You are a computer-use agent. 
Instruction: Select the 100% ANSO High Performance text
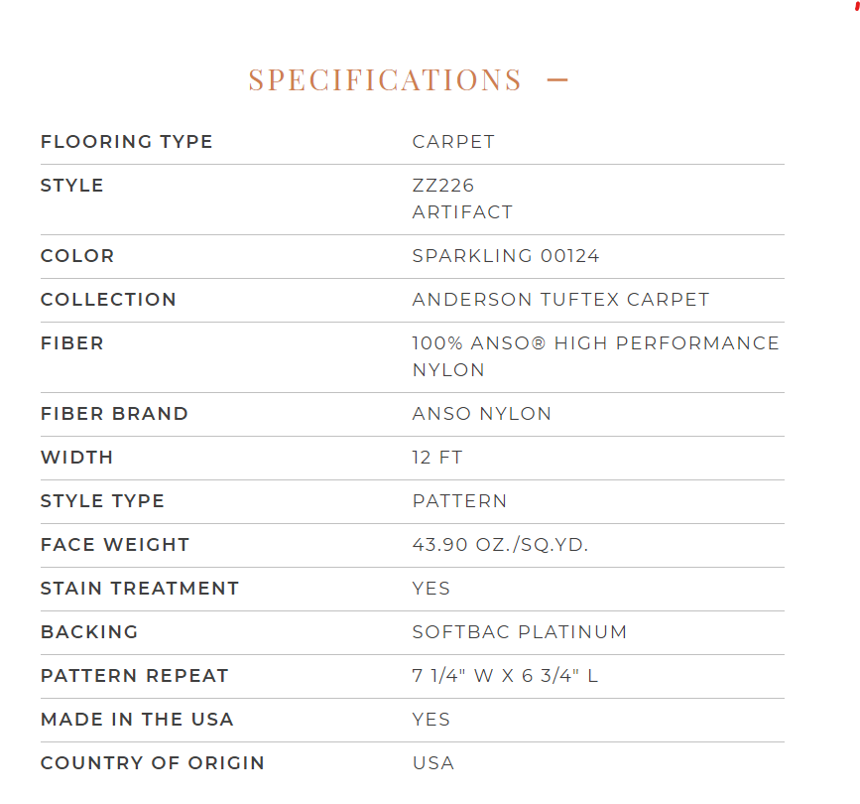tap(595, 343)
